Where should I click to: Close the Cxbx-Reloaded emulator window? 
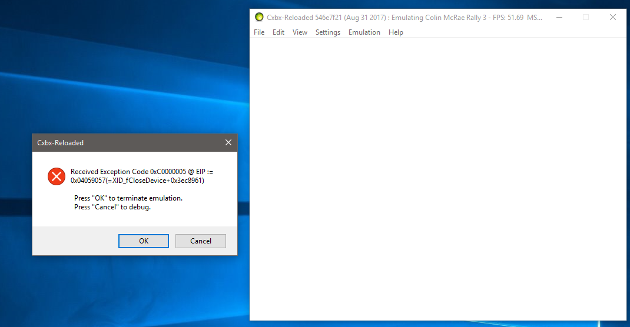click(x=613, y=17)
